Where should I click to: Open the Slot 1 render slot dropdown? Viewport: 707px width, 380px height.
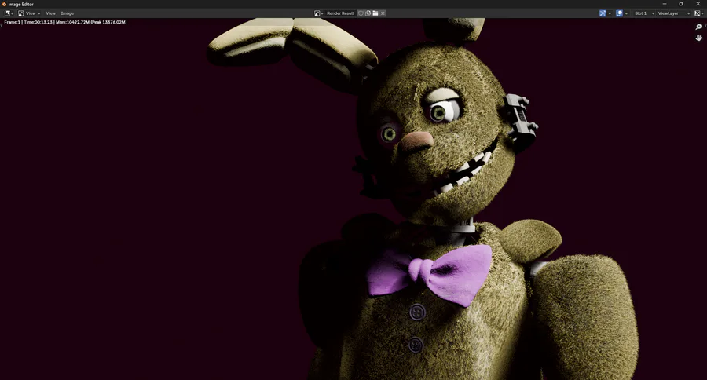644,13
